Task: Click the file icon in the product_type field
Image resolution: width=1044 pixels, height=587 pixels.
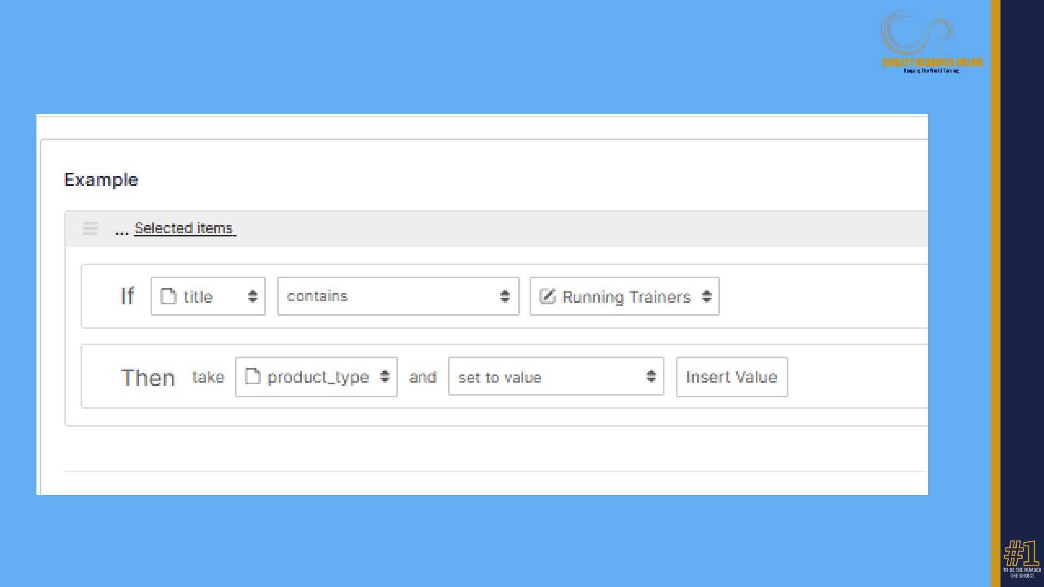Action: coord(252,376)
